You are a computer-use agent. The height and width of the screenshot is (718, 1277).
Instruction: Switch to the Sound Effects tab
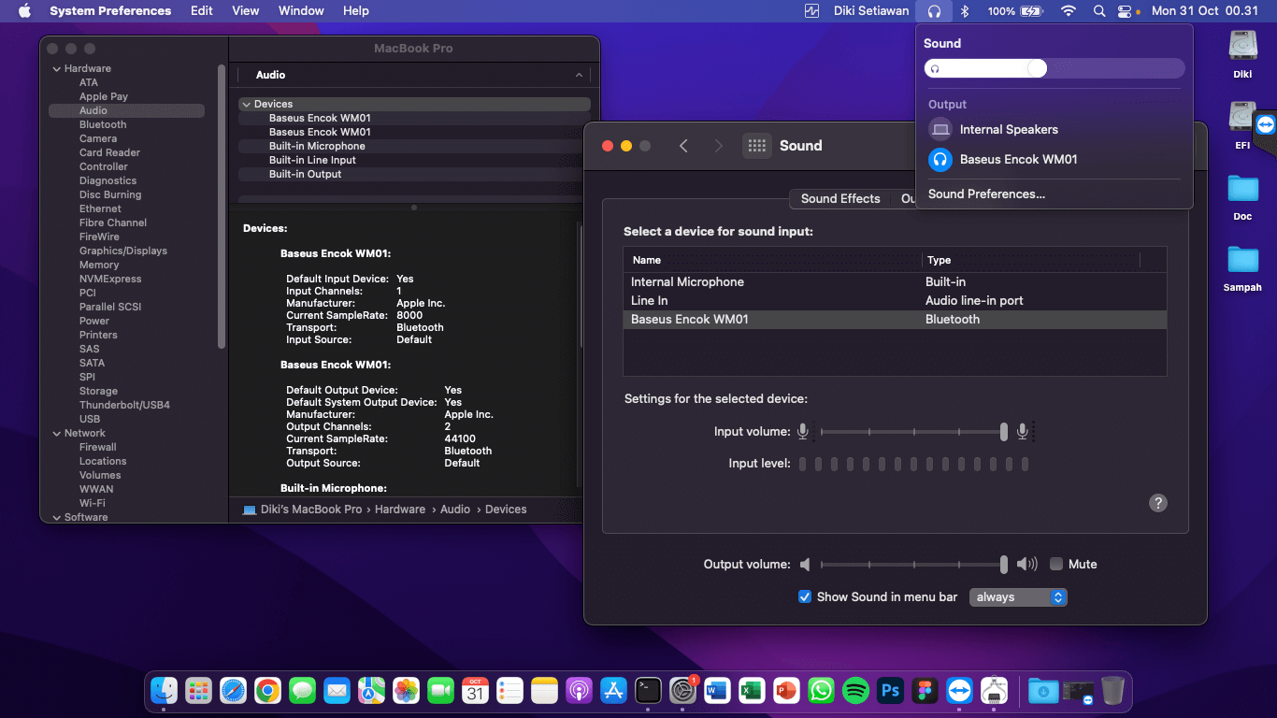click(x=839, y=198)
